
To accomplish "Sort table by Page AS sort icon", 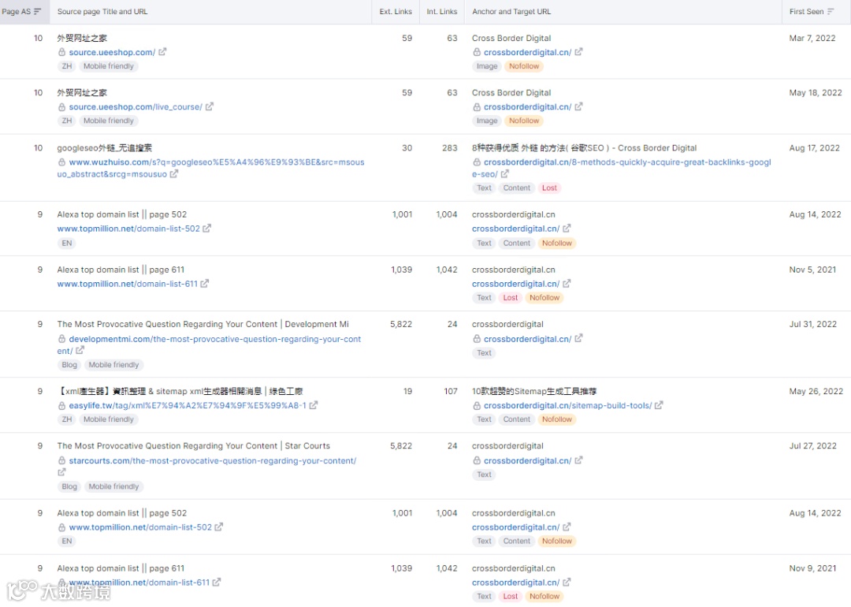I will point(38,11).
